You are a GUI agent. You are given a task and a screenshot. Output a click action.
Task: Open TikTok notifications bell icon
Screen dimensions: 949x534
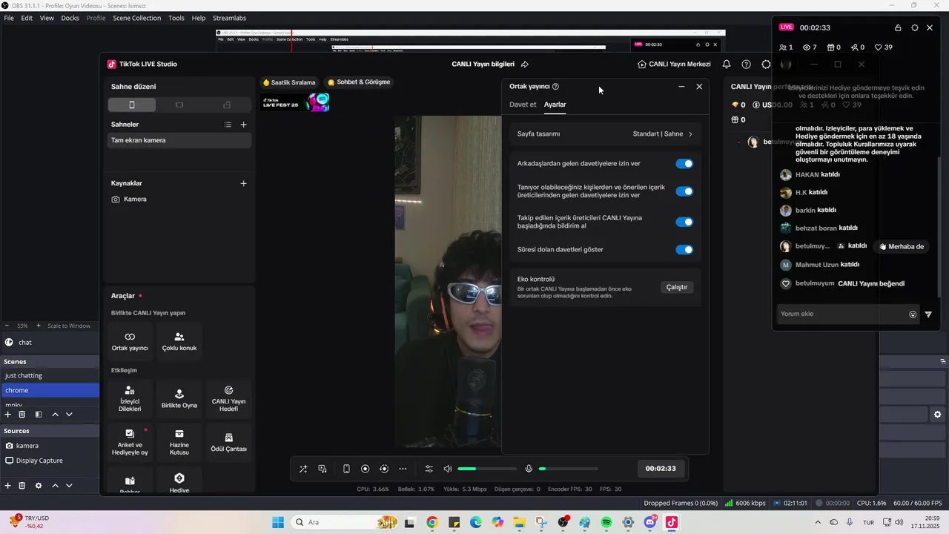point(727,65)
